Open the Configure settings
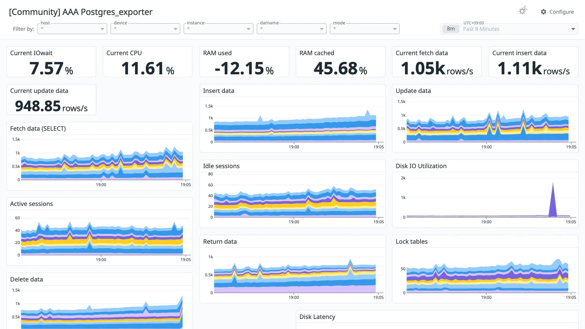Image resolution: width=585 pixels, height=329 pixels. (557, 12)
